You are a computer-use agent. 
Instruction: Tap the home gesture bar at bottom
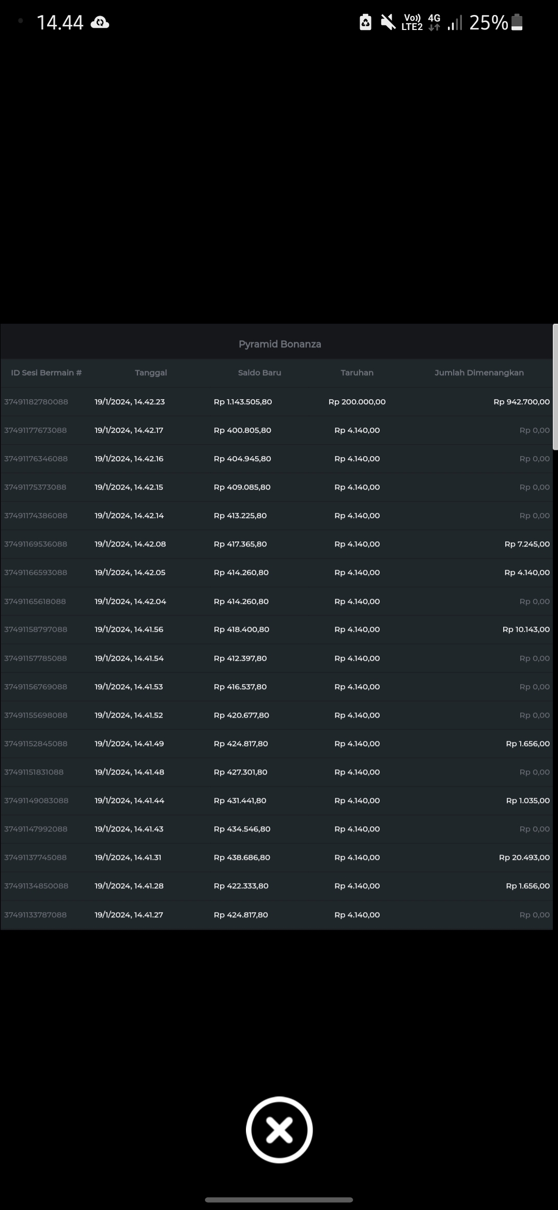(279, 1200)
